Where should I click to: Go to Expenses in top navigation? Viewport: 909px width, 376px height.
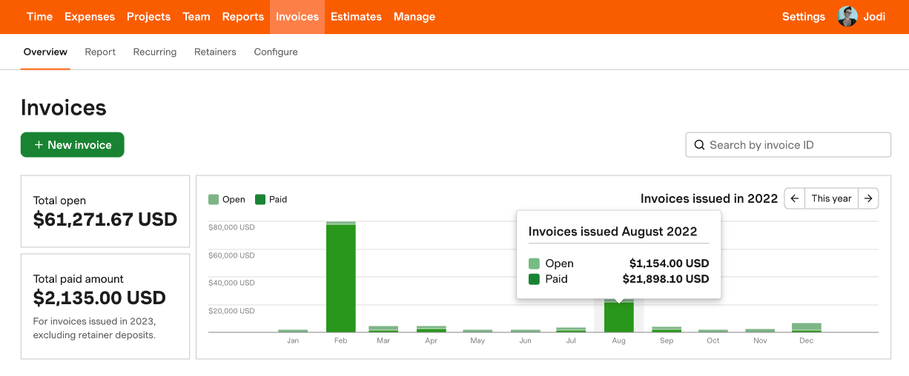90,16
